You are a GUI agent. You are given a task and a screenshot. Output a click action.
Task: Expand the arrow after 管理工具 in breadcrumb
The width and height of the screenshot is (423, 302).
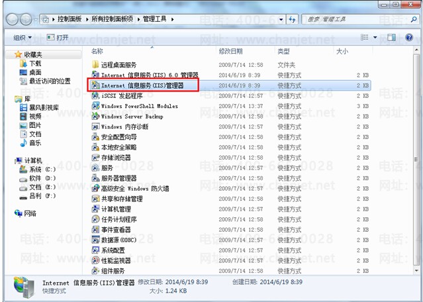[x=172, y=19]
